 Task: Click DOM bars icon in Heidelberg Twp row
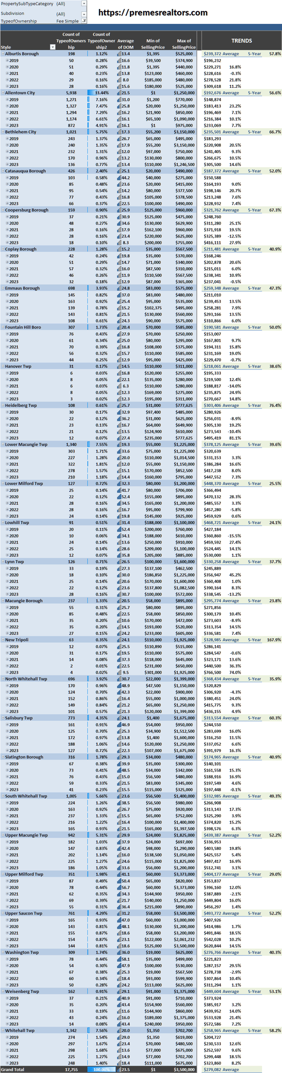pyautogui.click(x=119, y=405)
